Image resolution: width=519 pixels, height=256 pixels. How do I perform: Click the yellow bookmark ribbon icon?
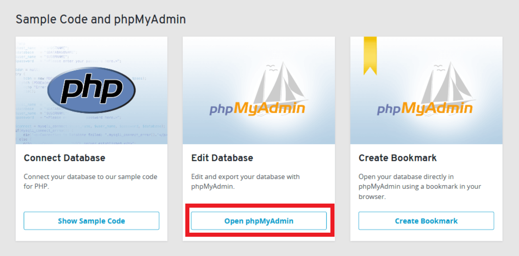tap(370, 56)
